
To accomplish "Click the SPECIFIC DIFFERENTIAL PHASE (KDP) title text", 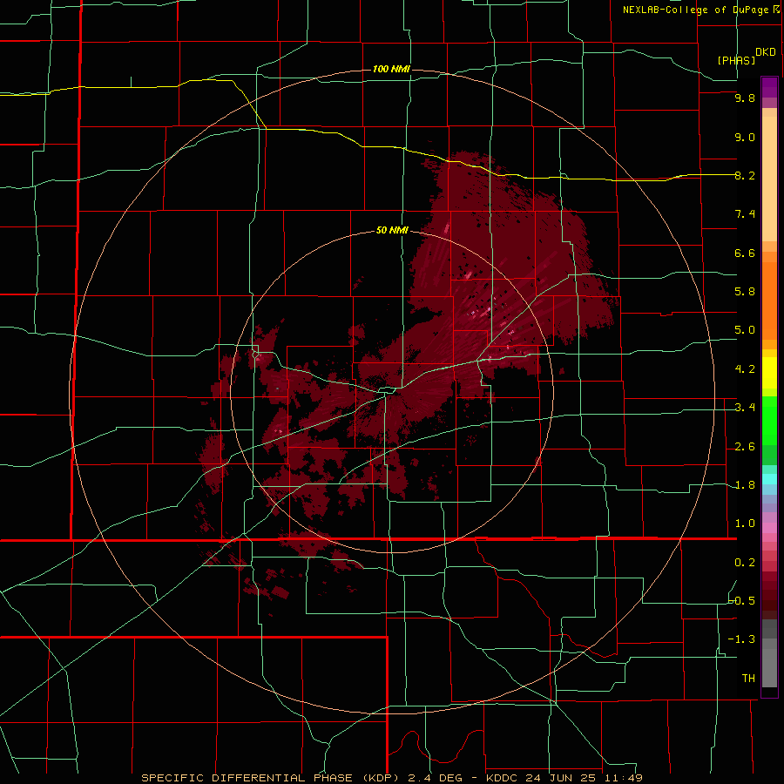I will pyautogui.click(x=269, y=778).
